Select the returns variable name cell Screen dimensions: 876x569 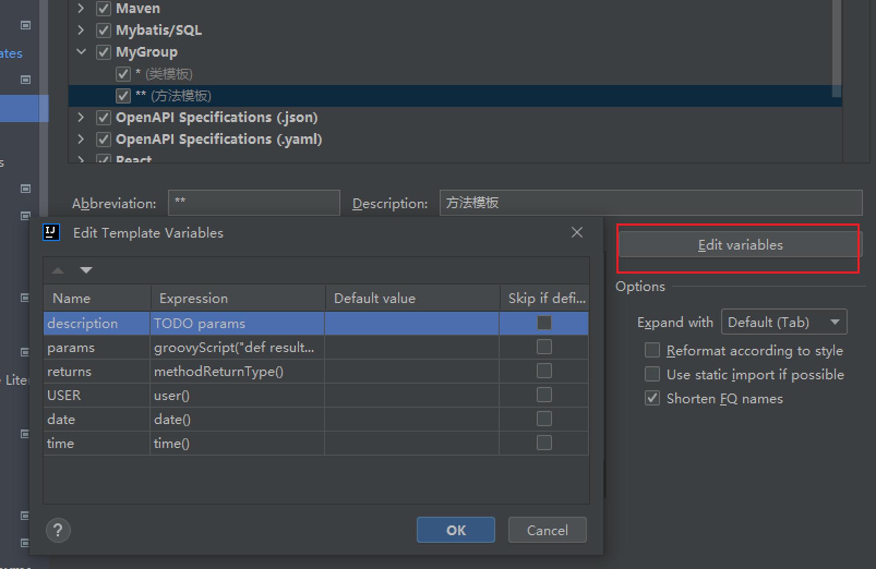(x=97, y=372)
